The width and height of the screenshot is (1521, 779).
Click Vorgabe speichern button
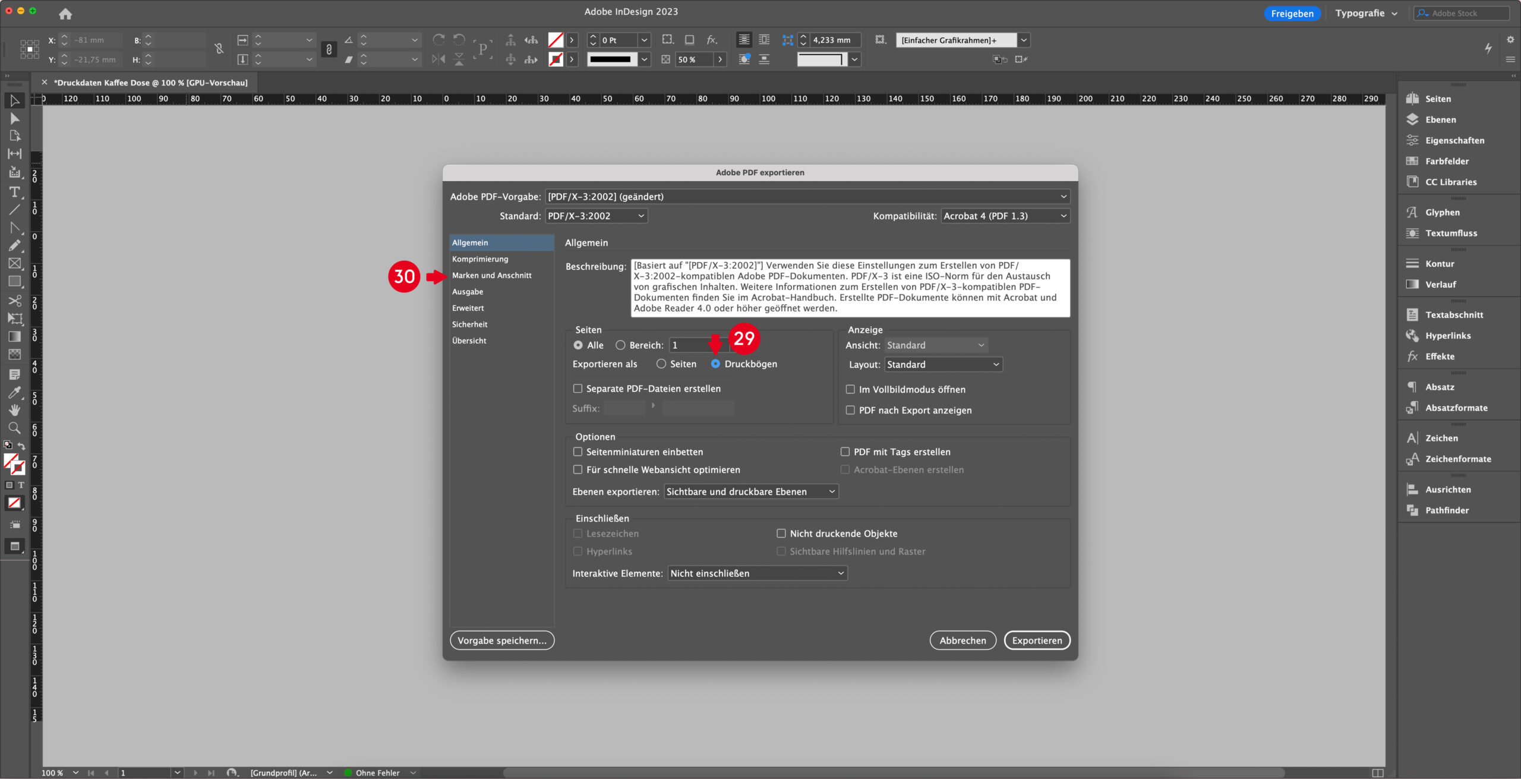pyautogui.click(x=501, y=640)
